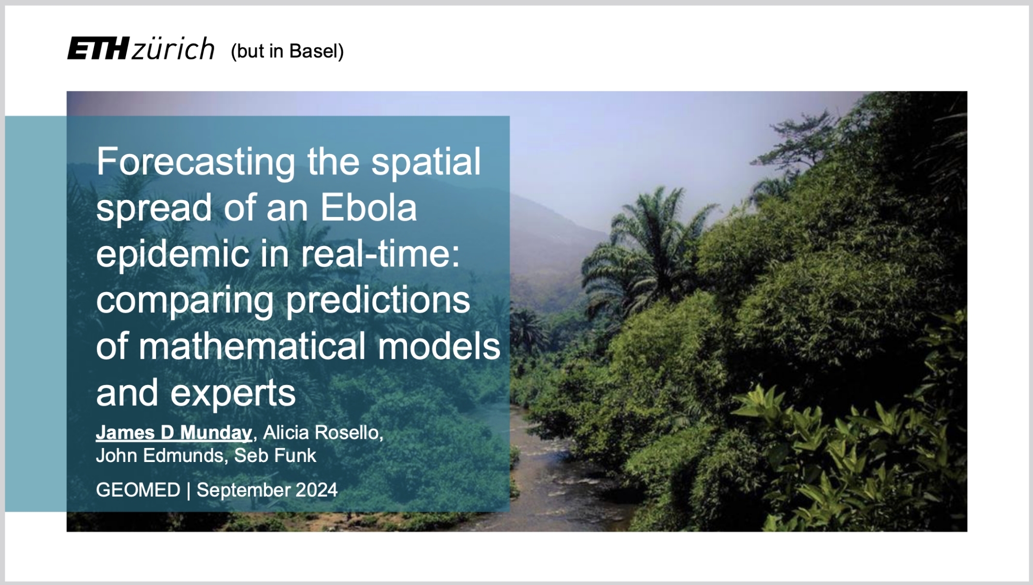Click the "of mathematical models" line

coord(298,346)
